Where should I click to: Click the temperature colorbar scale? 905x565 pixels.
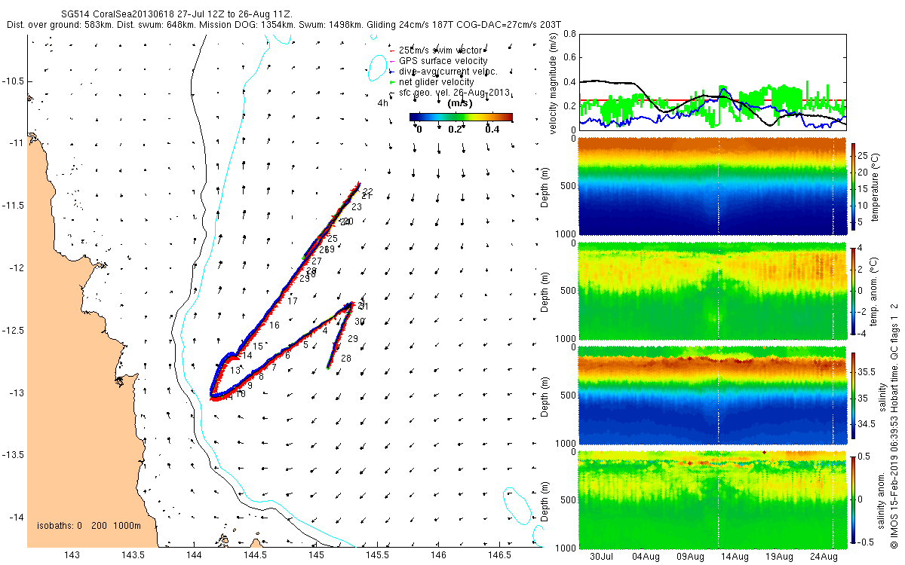coord(854,185)
